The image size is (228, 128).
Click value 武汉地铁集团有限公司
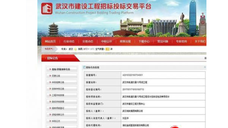(x=133, y=111)
